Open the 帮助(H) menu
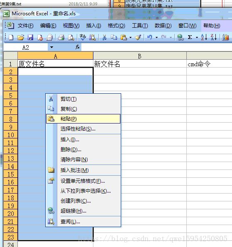Viewport: 232px width, 247px height. click(212, 26)
